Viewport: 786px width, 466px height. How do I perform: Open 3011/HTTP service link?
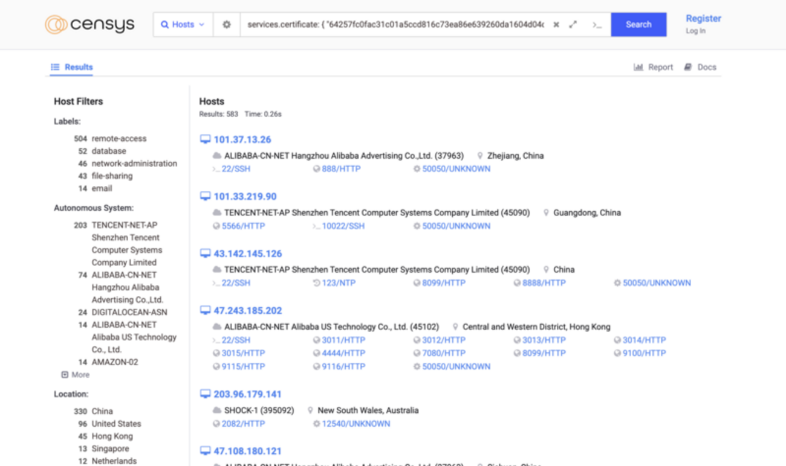[343, 340]
